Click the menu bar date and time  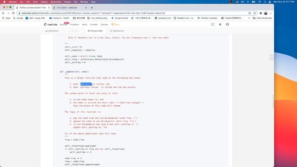284,2
